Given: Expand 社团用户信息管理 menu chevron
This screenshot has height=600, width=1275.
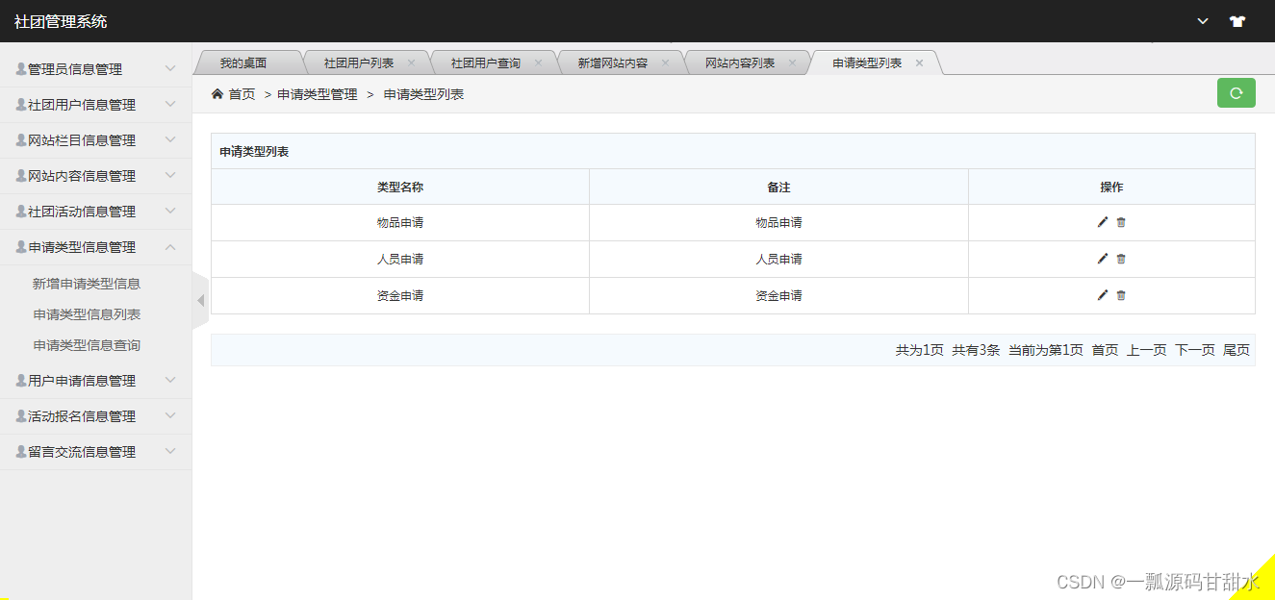Looking at the screenshot, I should [170, 105].
